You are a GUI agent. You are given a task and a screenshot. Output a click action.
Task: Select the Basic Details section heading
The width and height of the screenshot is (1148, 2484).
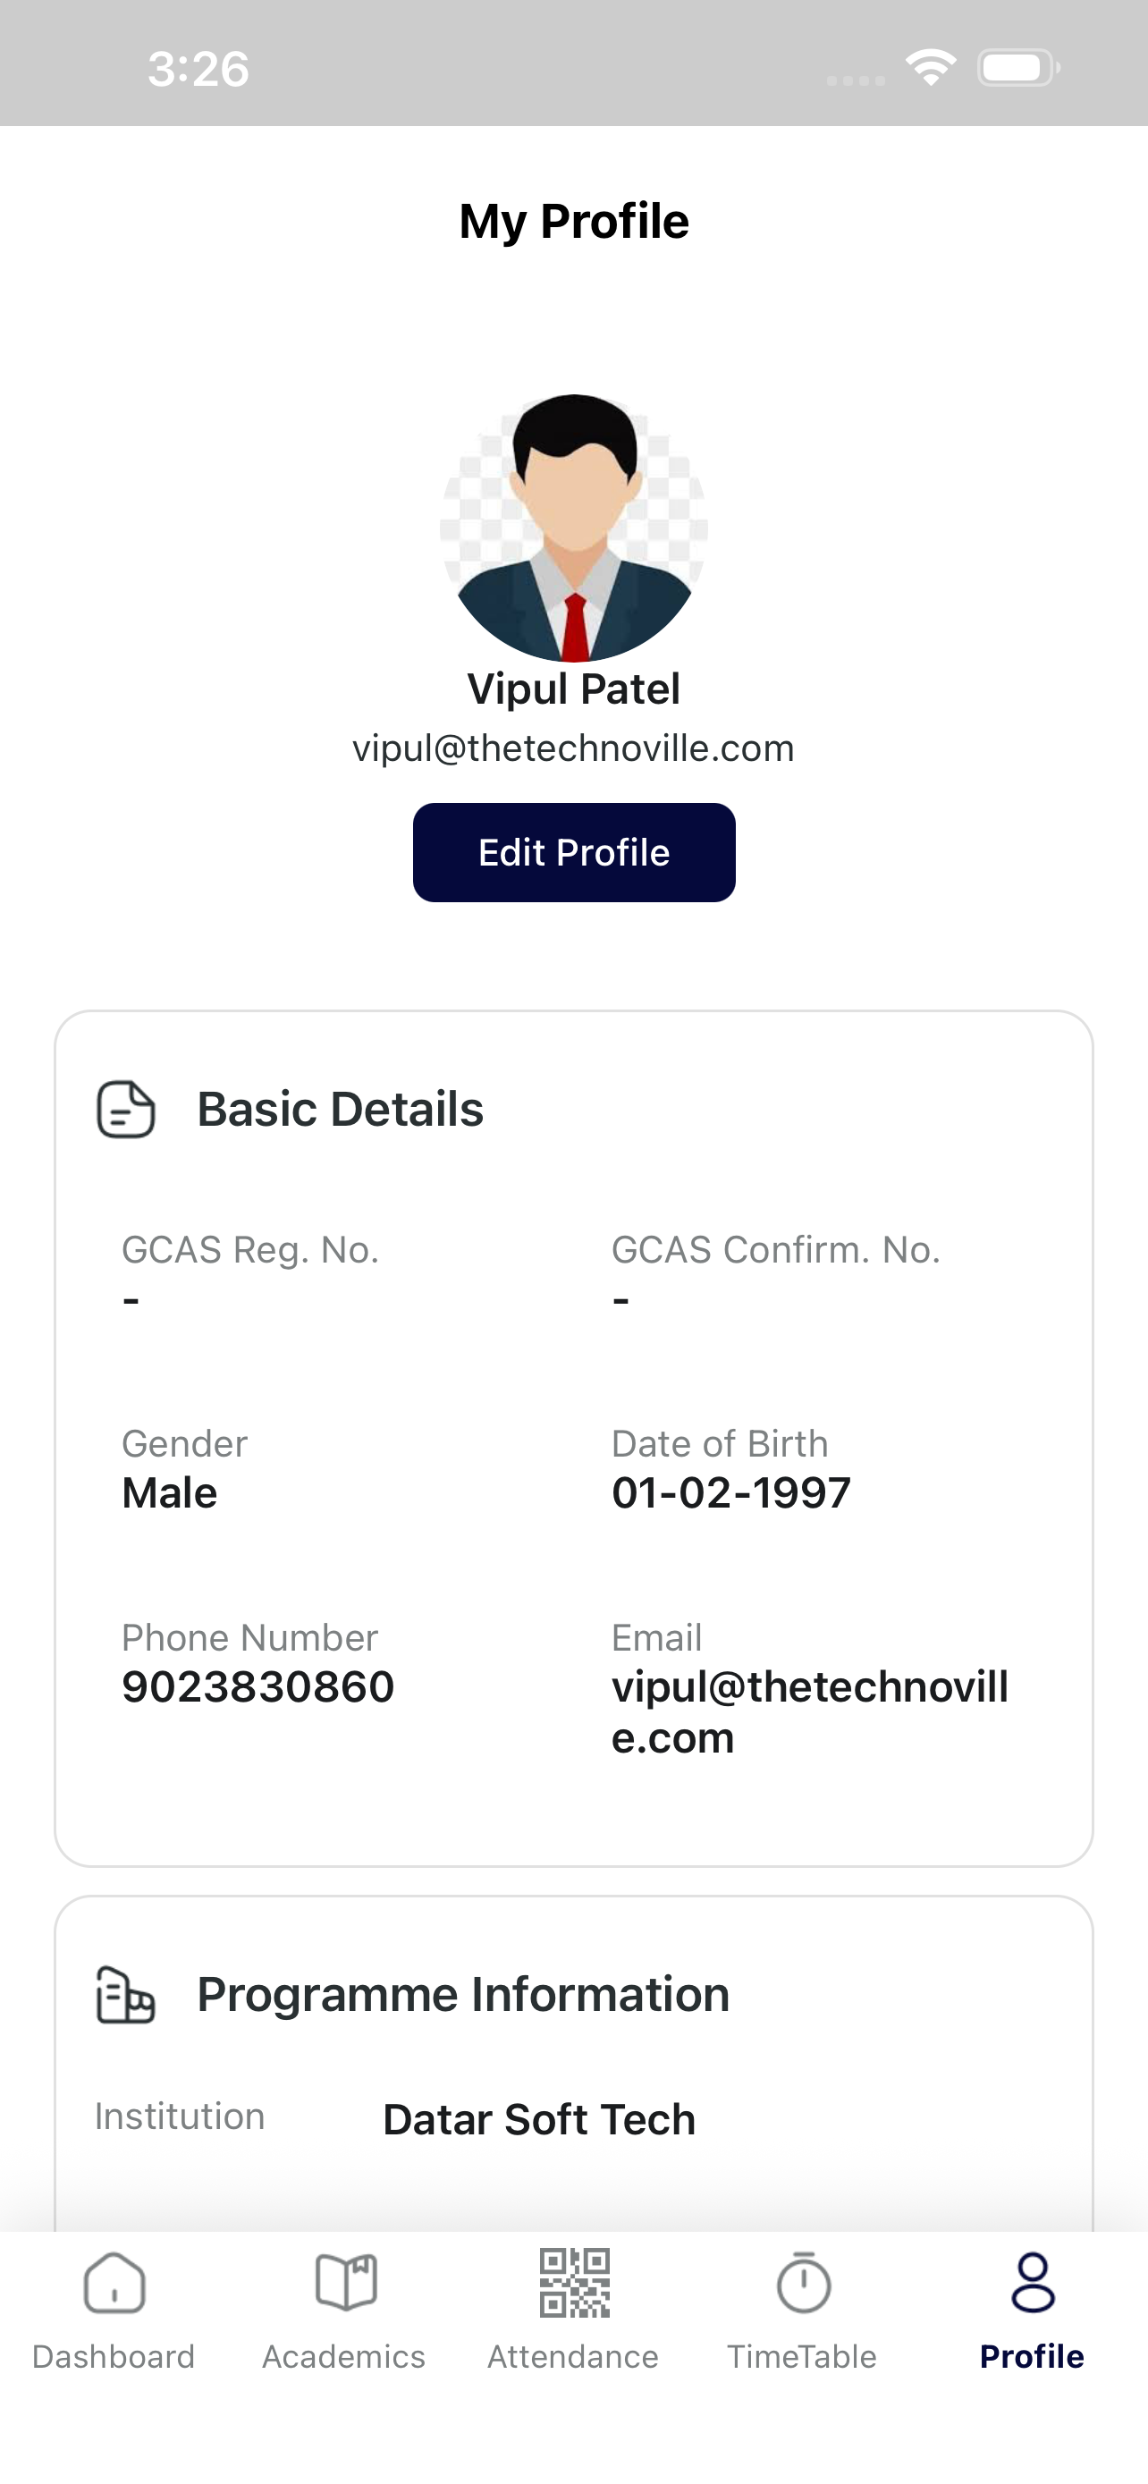tap(341, 1109)
